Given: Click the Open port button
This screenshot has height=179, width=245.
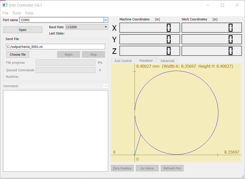Looking at the screenshot, I should (23, 30).
